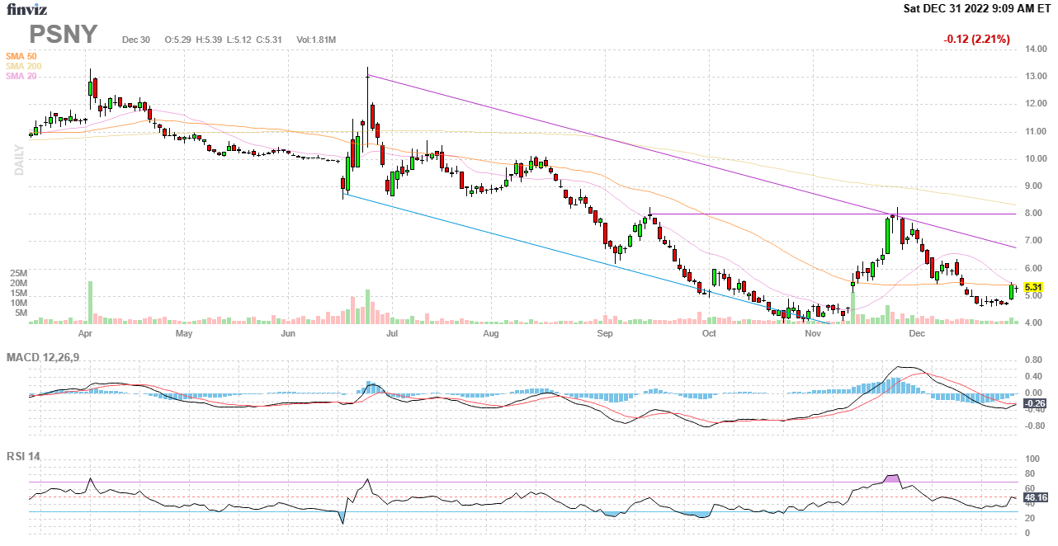Click the Sep label on the time axis
The height and width of the screenshot is (546, 1058).
tap(605, 334)
